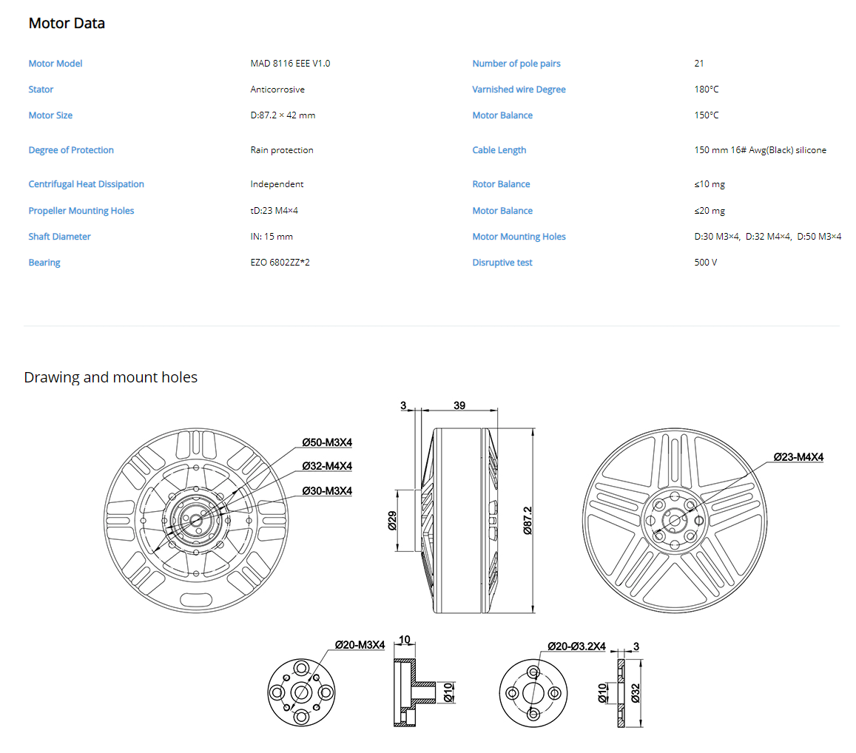Select the "Cable Length" label
This screenshot has width=856, height=753.
pyautogui.click(x=499, y=150)
